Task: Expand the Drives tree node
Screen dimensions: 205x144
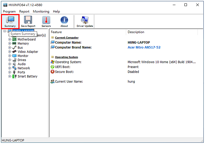Action: pos(10,60)
